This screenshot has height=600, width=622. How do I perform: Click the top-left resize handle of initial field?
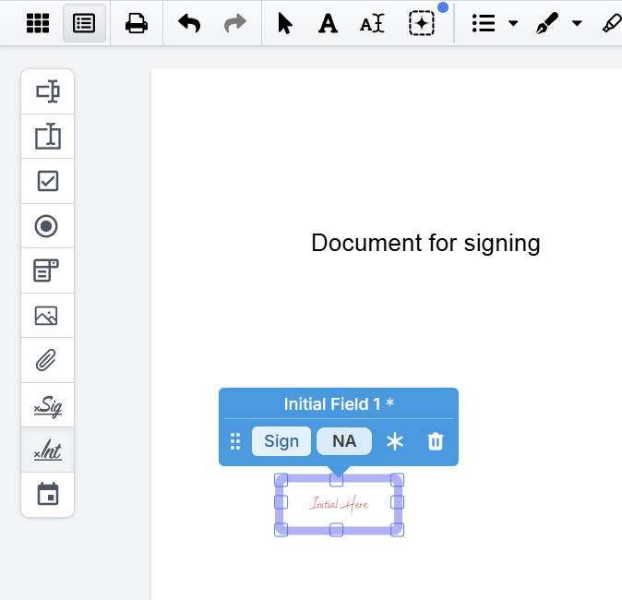pyautogui.click(x=281, y=480)
